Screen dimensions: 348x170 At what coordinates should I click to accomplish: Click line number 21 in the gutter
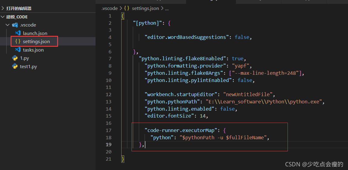109,159
